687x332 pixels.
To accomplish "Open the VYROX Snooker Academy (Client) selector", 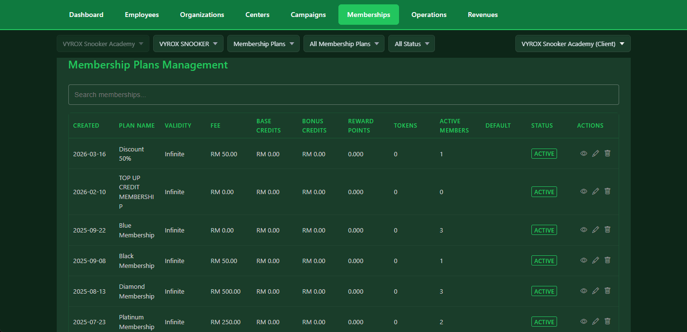I will pos(573,43).
